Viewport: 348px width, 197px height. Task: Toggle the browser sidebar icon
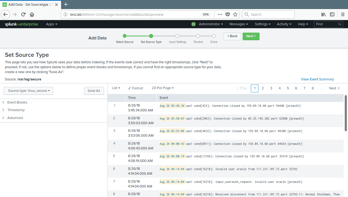tap(332, 14)
